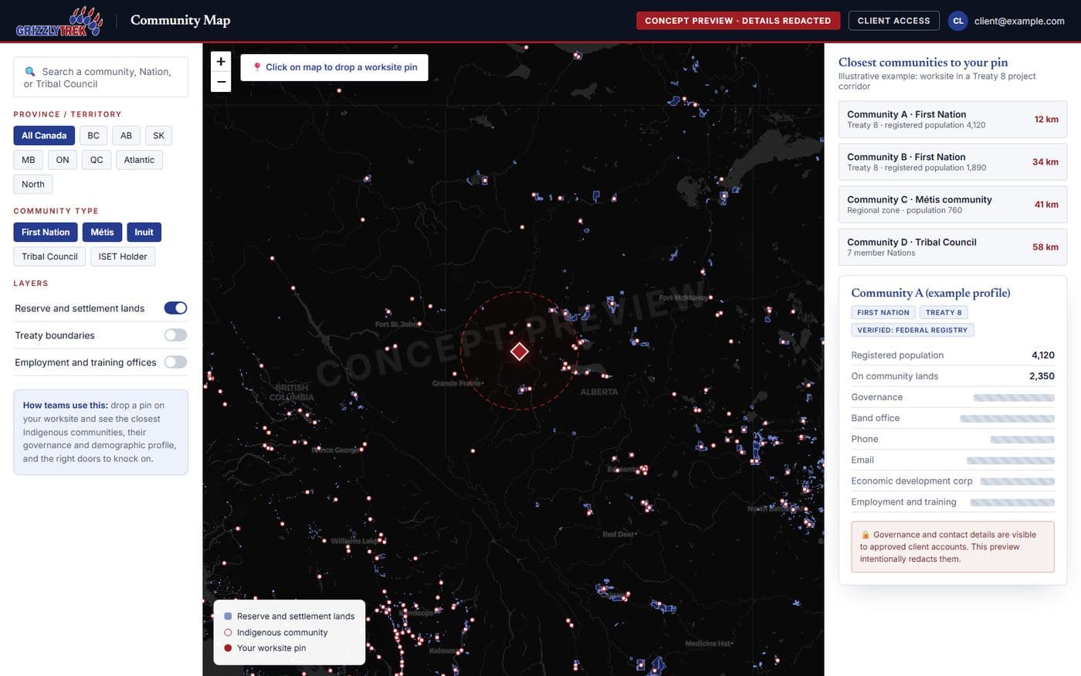Click the Treaty 8 tag
The height and width of the screenshot is (676, 1081).
point(944,312)
